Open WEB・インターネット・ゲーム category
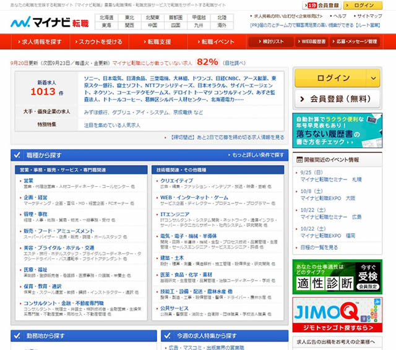This screenshot has width=396, height=350. point(194,197)
